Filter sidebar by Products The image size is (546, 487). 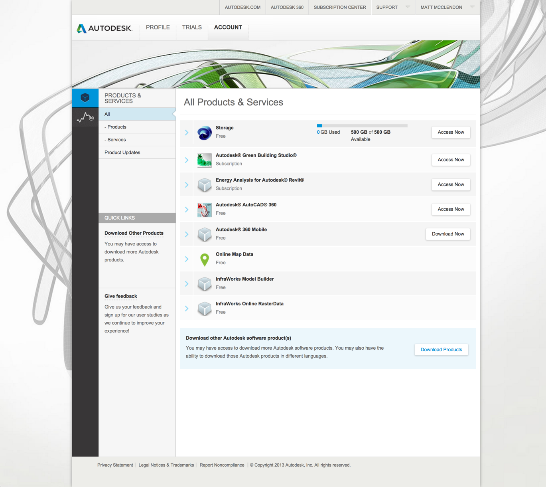[x=137, y=127]
